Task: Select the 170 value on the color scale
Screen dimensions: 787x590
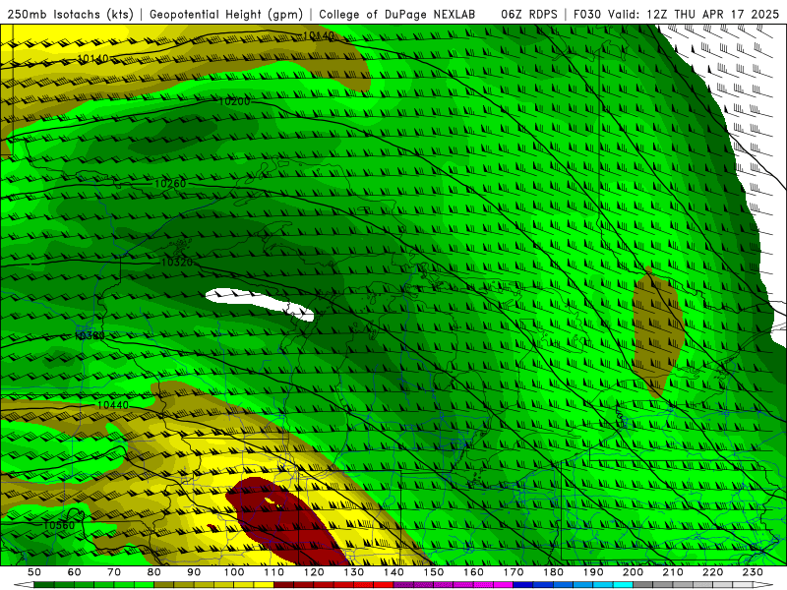Action: (514, 572)
